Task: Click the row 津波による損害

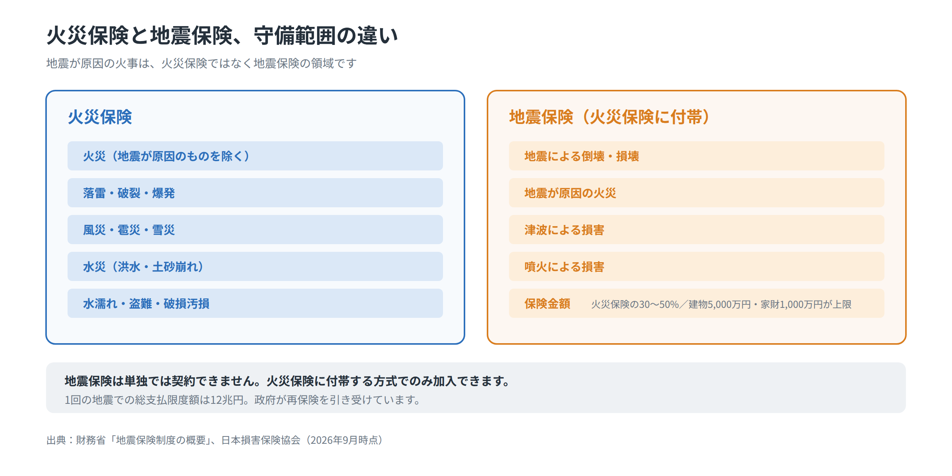Action: tap(697, 230)
